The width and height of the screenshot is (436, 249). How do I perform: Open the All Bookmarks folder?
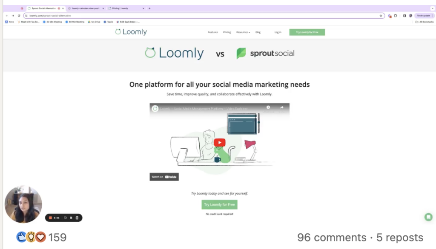(425, 22)
